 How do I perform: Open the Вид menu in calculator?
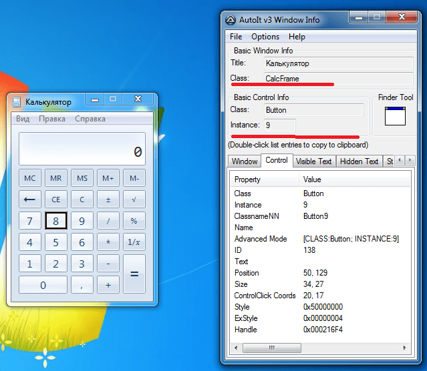click(x=23, y=119)
